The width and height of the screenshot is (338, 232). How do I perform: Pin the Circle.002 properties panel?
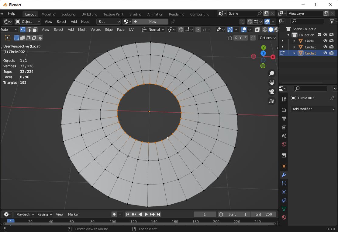coord(332,98)
